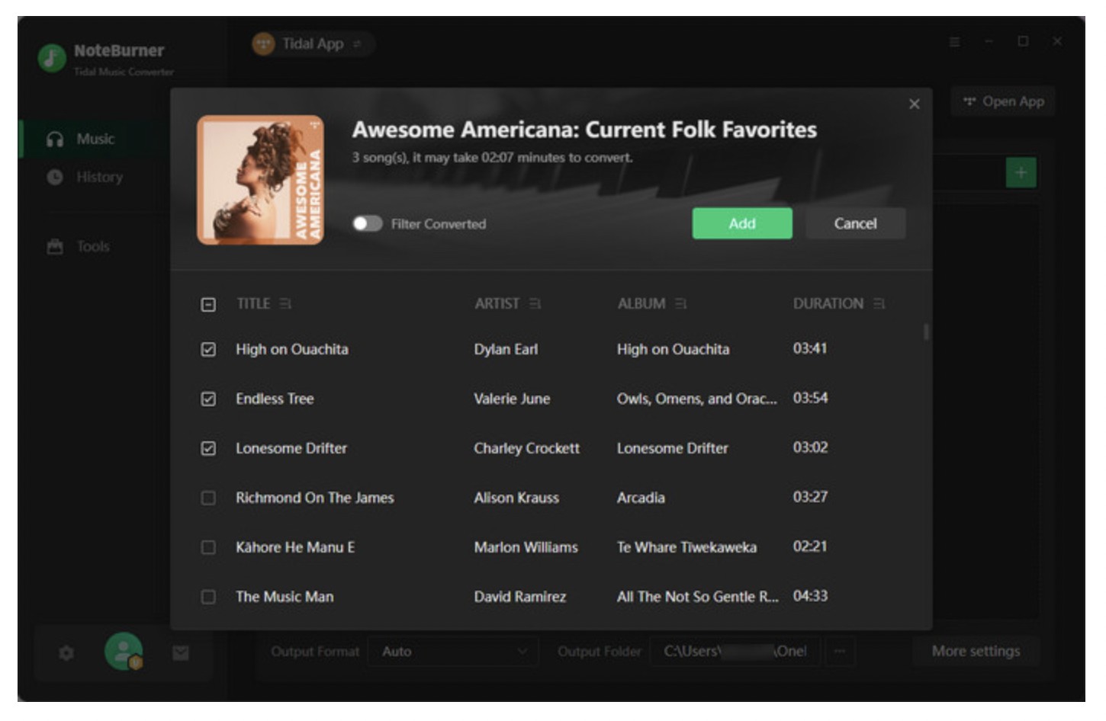Viewport: 1106px width, 721px height.
Task: Click song title Richmond On The James
Action: 315,498
